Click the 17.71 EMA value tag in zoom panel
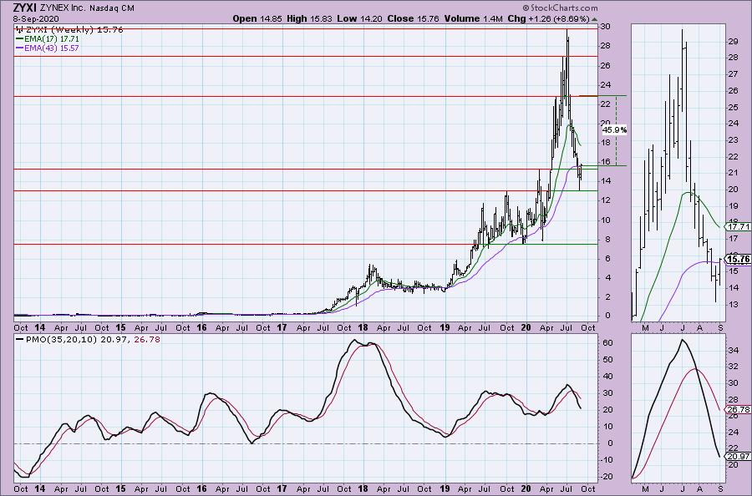This screenshot has width=752, height=496. tap(739, 226)
